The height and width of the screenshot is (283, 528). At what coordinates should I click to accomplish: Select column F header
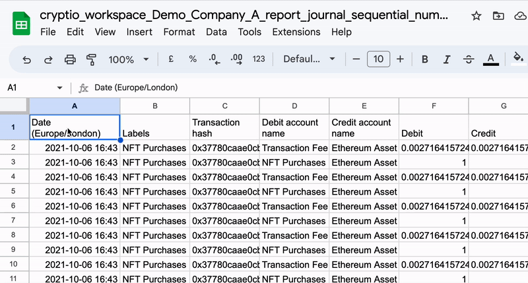point(434,106)
